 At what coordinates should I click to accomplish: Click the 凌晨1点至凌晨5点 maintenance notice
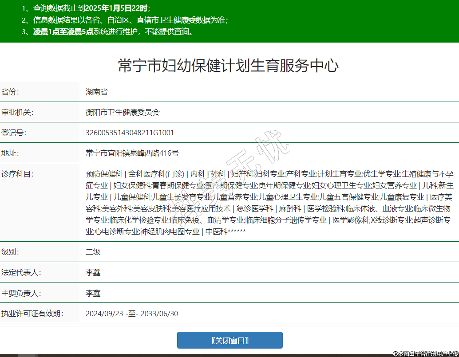click(x=63, y=32)
